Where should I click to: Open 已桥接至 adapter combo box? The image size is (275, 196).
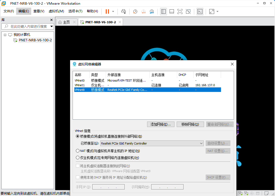[152, 143]
